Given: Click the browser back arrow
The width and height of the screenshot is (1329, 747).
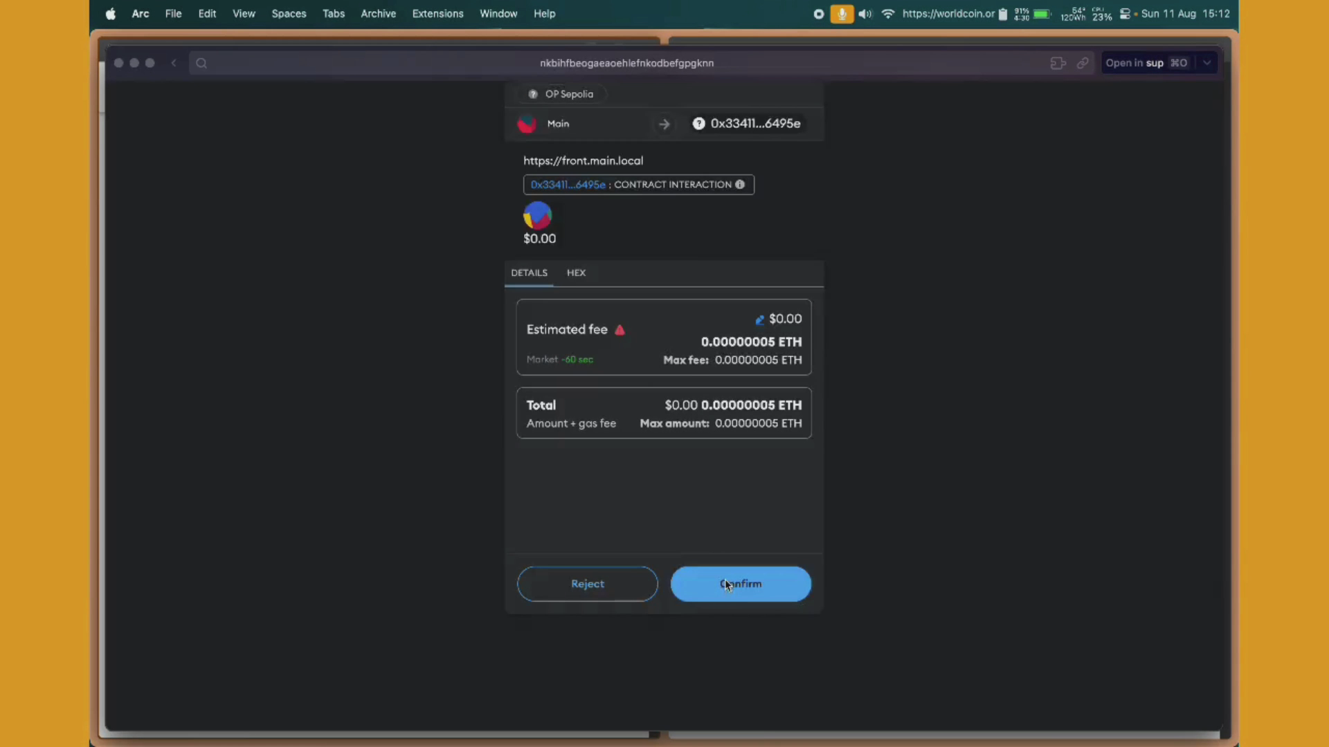Looking at the screenshot, I should 174,63.
